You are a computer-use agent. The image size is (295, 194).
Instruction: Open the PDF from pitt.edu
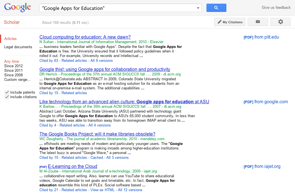261,37
